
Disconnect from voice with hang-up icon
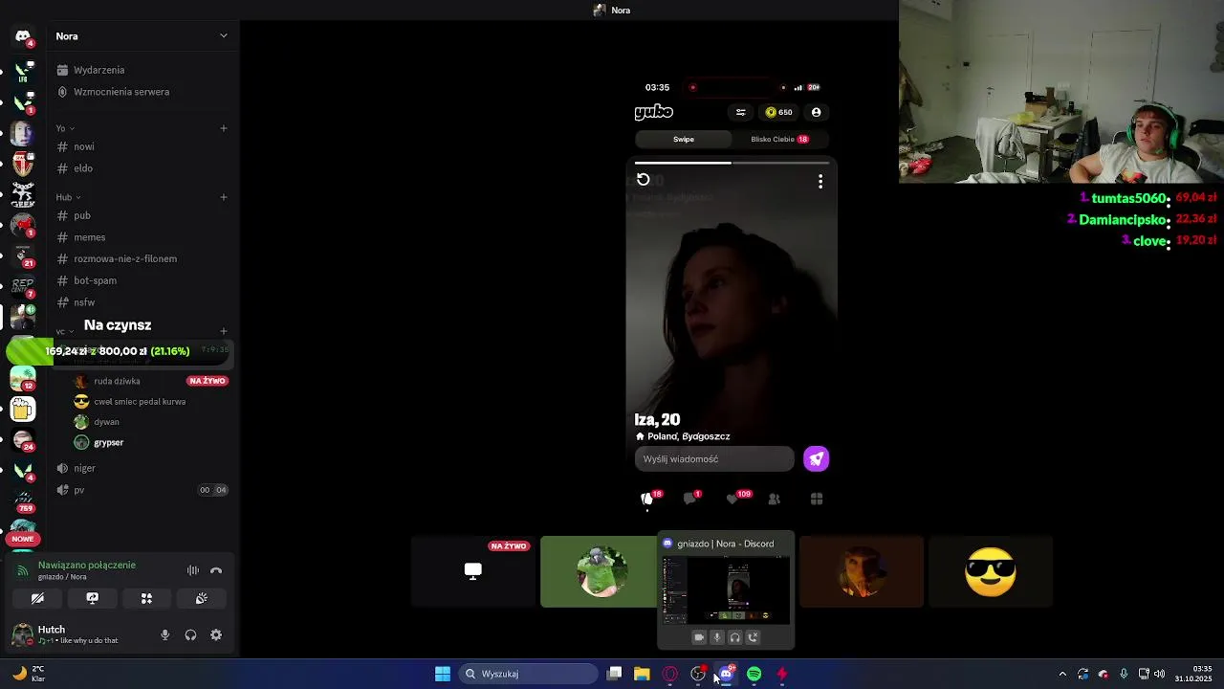click(216, 570)
